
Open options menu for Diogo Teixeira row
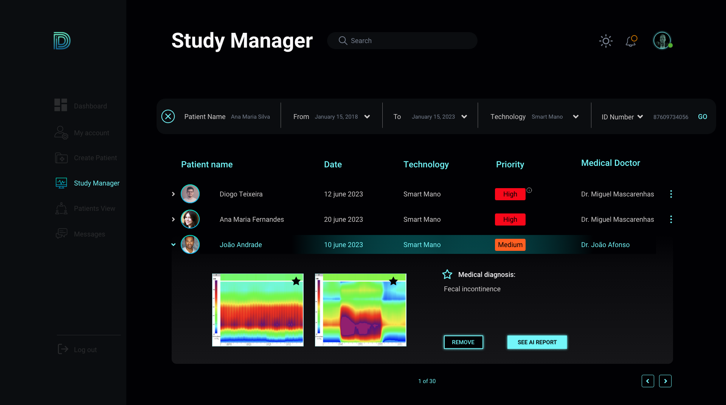click(x=671, y=194)
